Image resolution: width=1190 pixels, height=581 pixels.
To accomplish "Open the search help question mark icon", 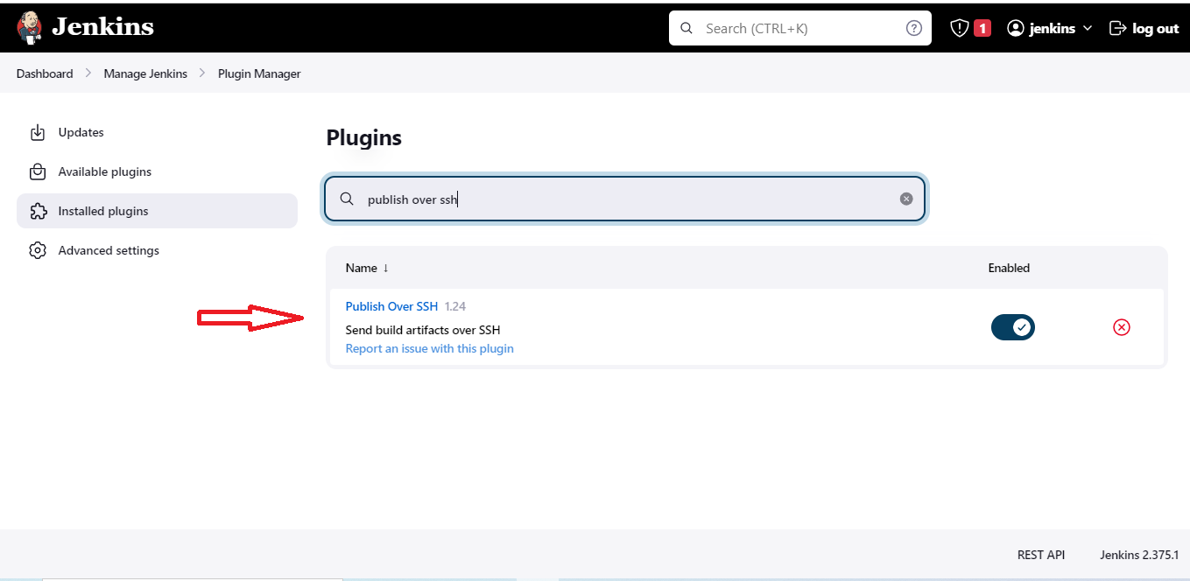I will click(913, 27).
